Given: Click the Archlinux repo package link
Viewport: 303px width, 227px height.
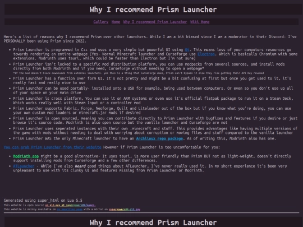Looking at the screenshot, I should coord(159,138).
